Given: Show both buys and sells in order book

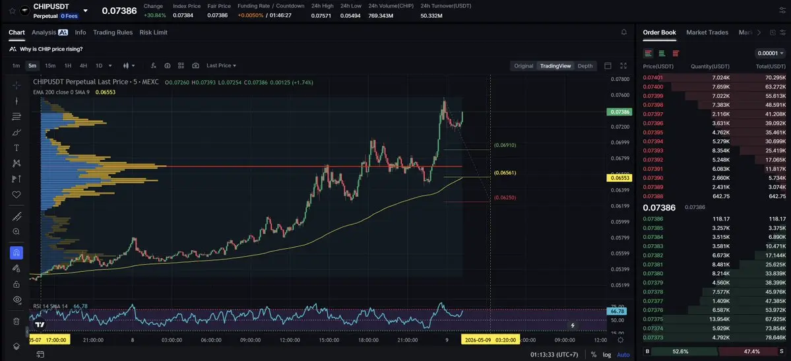Looking at the screenshot, I should [649, 53].
